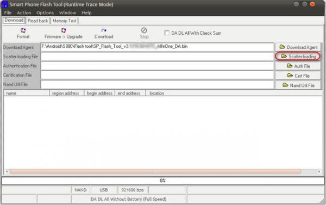The width and height of the screenshot is (326, 205).
Task: Click the Smart Phone Flash Tool title icon
Action: pyautogui.click(x=4, y=4)
